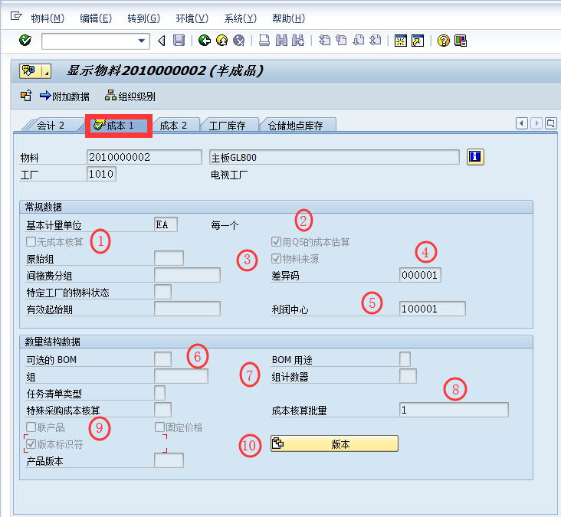Click the blue material information icon

[x=475, y=156]
